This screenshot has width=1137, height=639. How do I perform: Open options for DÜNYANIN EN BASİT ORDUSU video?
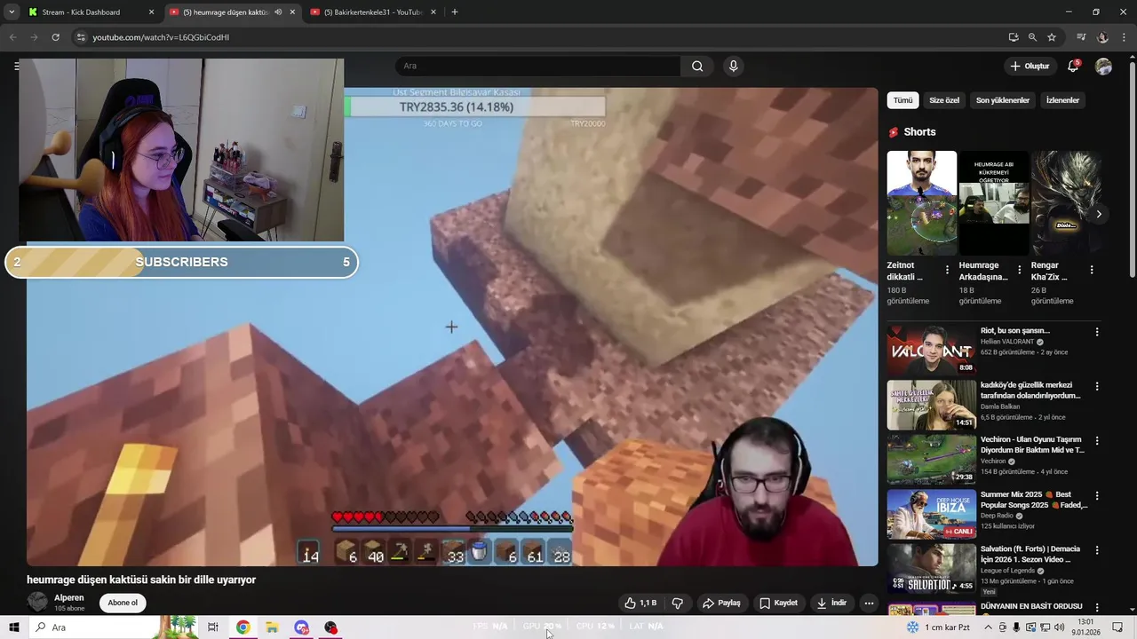[1097, 607]
